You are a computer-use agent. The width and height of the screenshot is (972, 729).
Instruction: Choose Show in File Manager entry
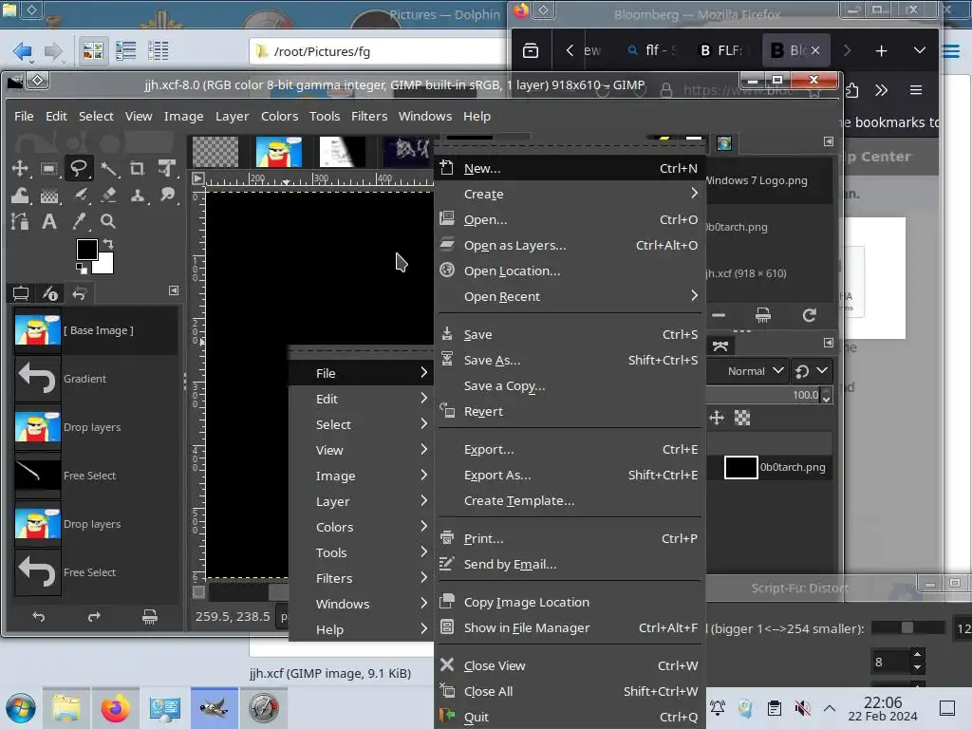[x=570, y=628]
